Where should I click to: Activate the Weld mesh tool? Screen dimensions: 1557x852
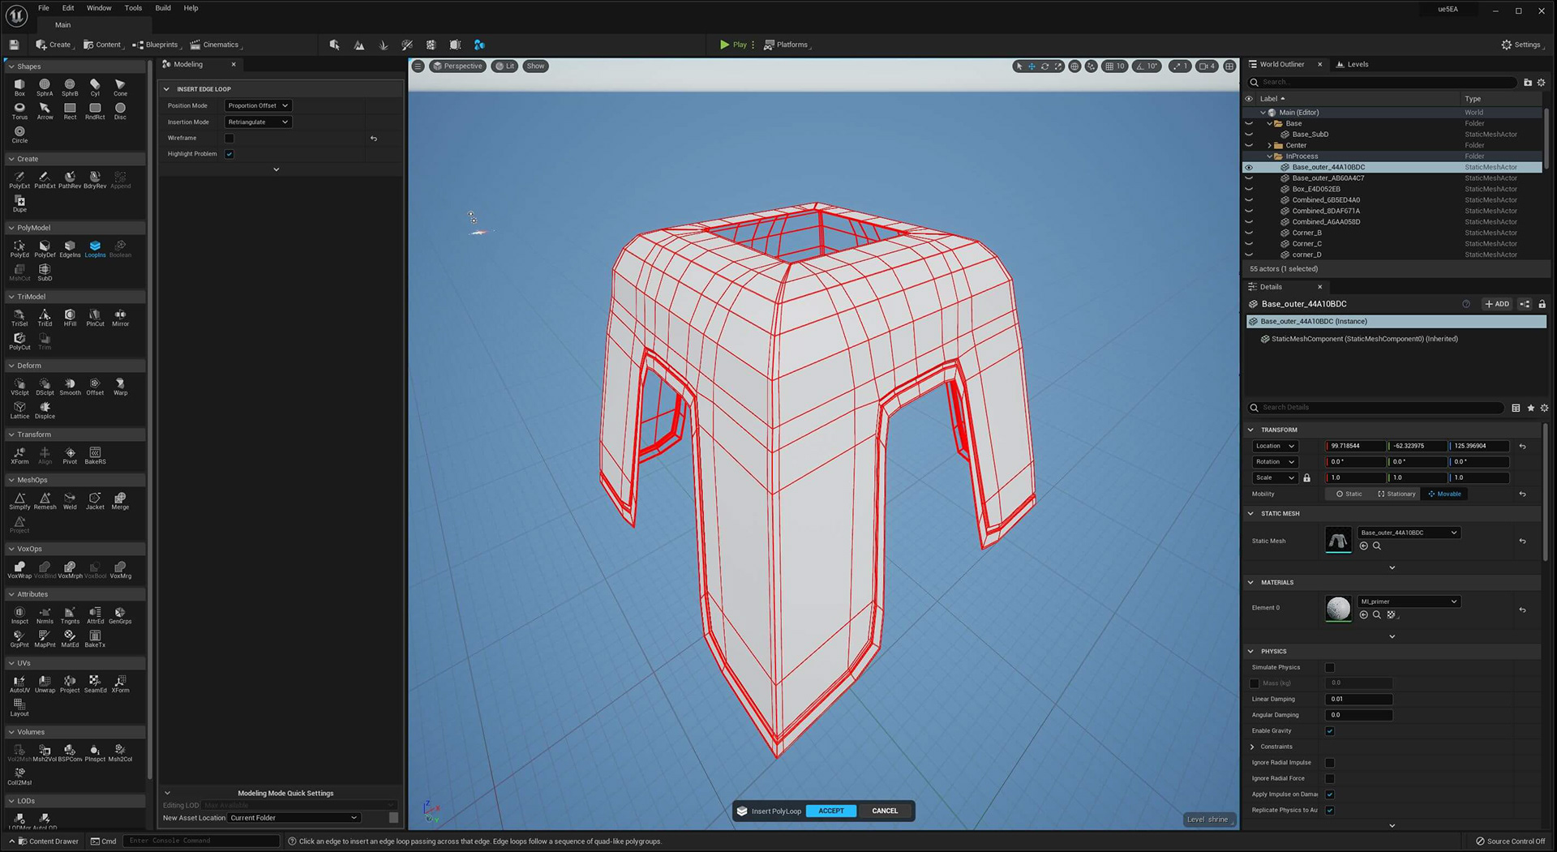[70, 500]
